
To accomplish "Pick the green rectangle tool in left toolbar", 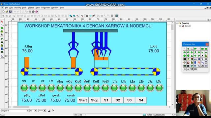I will 2,28.
